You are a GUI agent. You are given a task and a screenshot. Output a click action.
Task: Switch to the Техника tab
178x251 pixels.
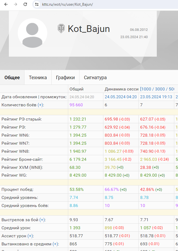(x=38, y=78)
